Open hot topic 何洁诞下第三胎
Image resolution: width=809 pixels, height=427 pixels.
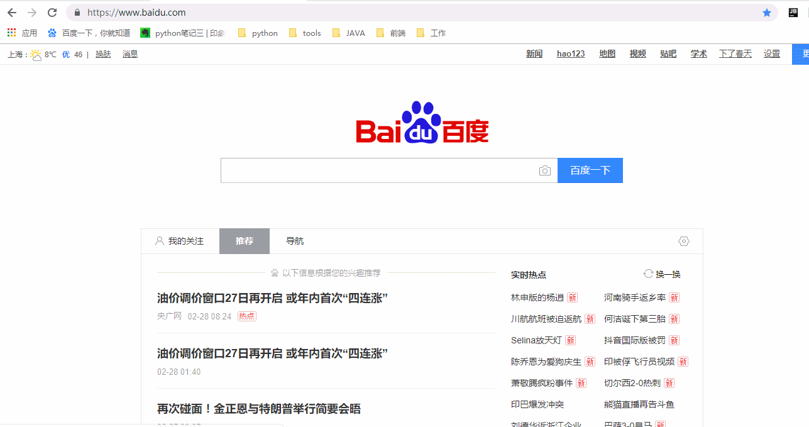635,319
